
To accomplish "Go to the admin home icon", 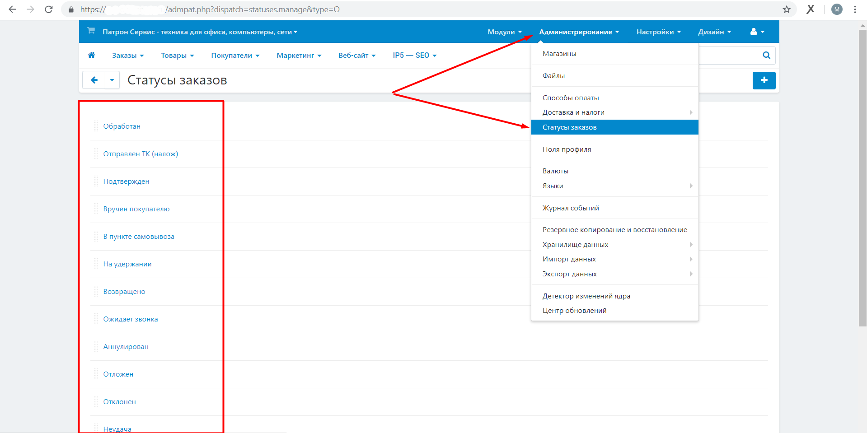I will click(91, 55).
